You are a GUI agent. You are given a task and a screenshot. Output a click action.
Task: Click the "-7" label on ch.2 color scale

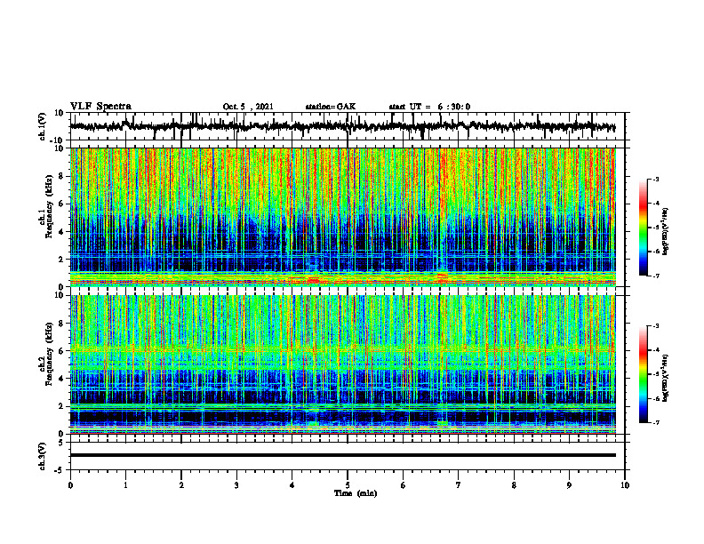pos(656,422)
